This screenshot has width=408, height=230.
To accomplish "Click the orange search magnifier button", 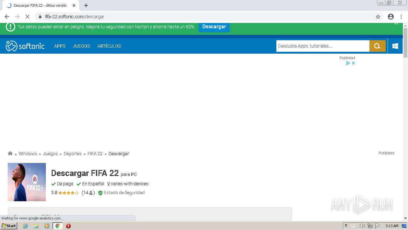I will [x=377, y=46].
